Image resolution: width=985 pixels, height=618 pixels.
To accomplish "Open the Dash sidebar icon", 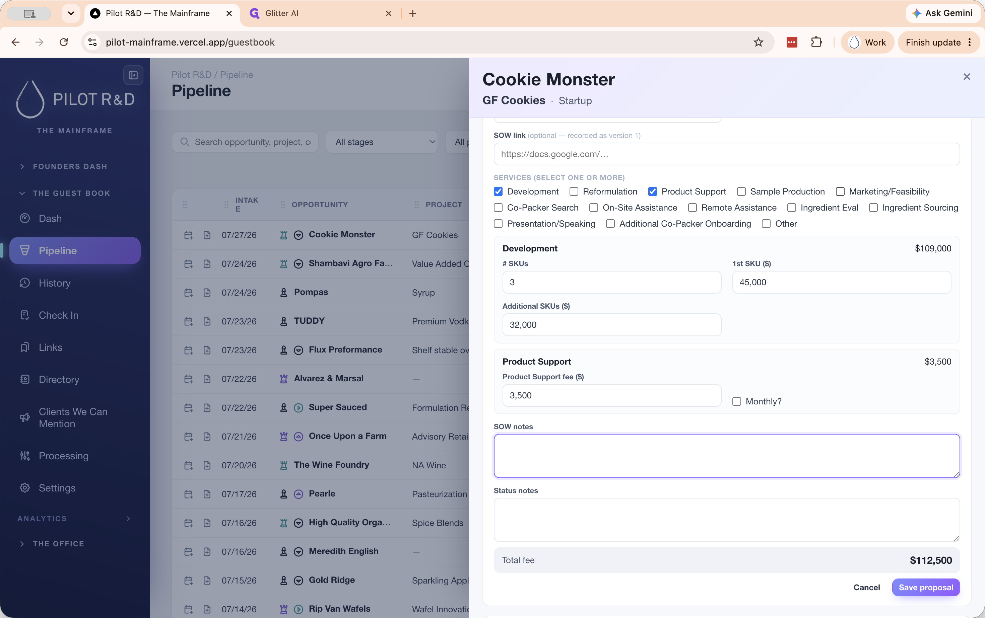I will (x=25, y=218).
